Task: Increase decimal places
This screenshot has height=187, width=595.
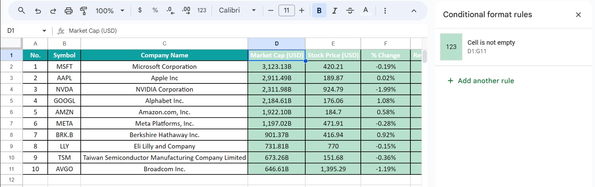Action: pyautogui.click(x=186, y=11)
